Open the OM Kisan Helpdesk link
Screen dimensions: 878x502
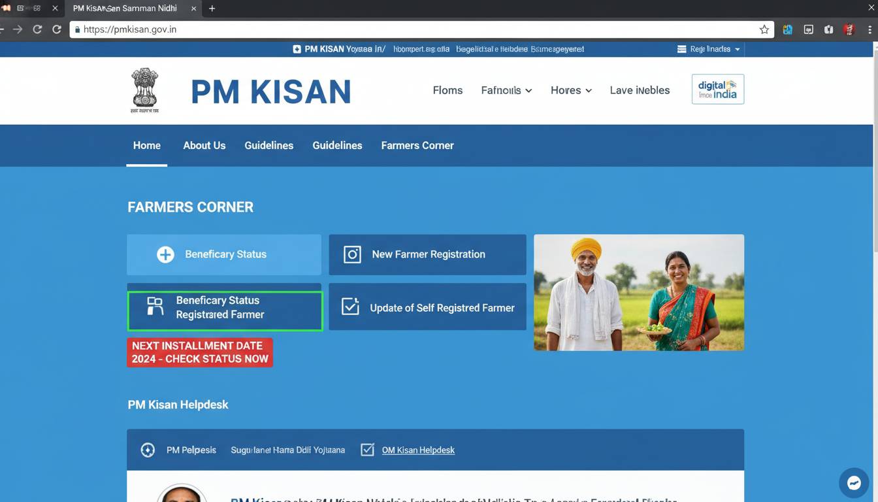click(x=418, y=450)
